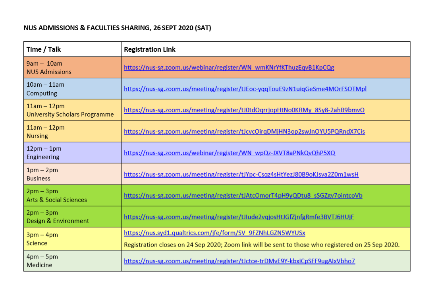The image size is (442, 307).
Task: Click the 'Time / Talk' column header
Action: [x=44, y=49]
